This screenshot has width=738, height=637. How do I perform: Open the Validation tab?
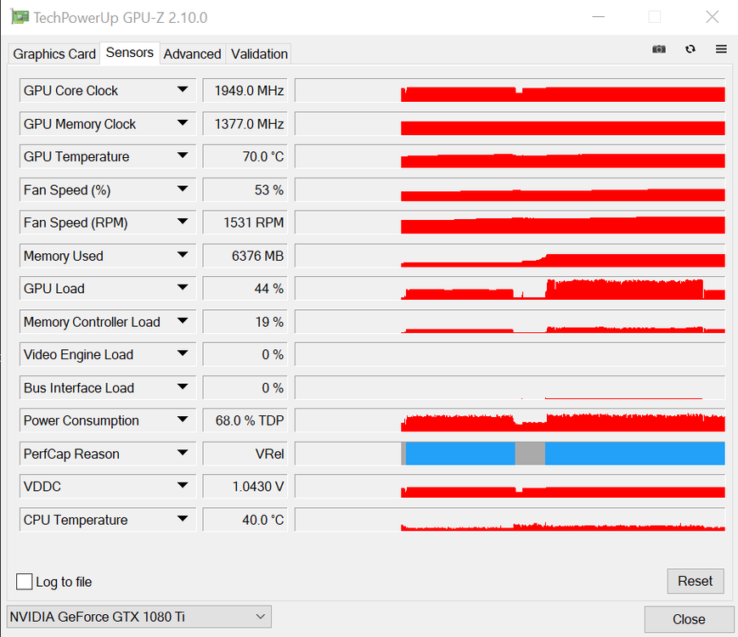259,54
